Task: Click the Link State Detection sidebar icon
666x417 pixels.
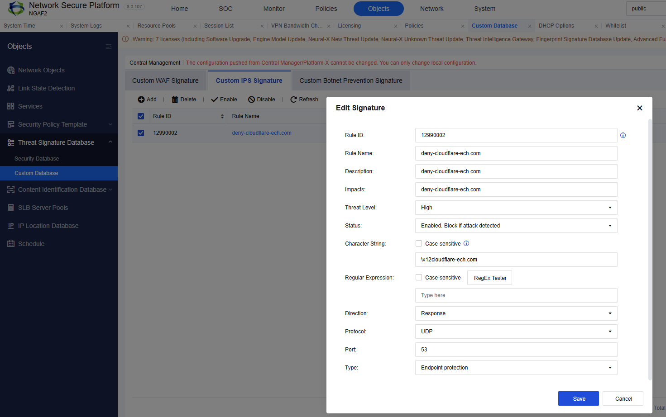Action: [x=11, y=88]
